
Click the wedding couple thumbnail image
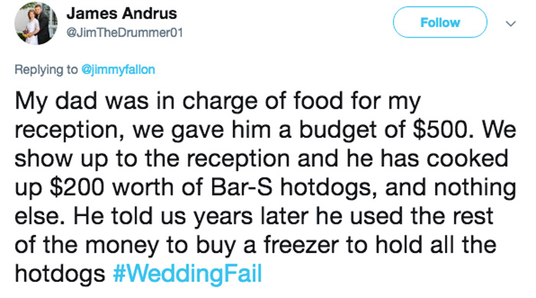click(x=35, y=23)
